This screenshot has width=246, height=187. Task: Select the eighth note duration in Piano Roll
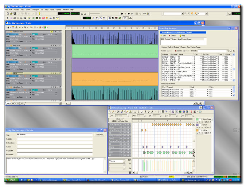click(x=145, y=112)
